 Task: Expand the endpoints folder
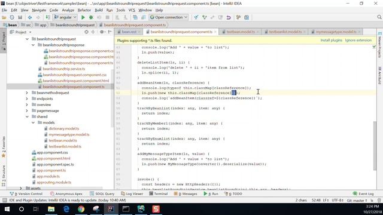click(x=27, y=99)
